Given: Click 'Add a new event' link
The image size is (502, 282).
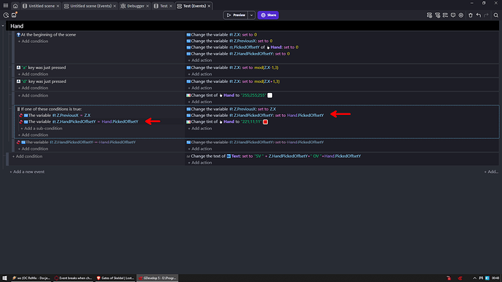Looking at the screenshot, I should point(27,172).
